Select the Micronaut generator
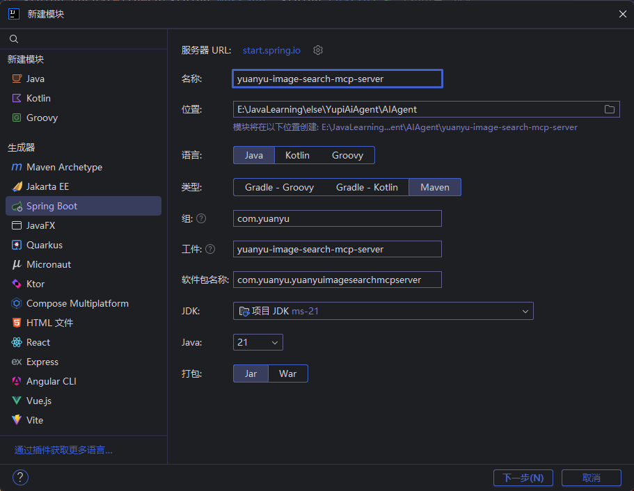This screenshot has height=491, width=634. point(49,264)
